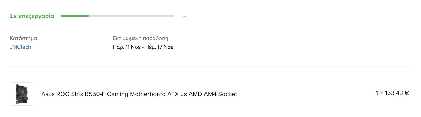
Task: Open the JMCtech store link
Action: click(x=20, y=47)
